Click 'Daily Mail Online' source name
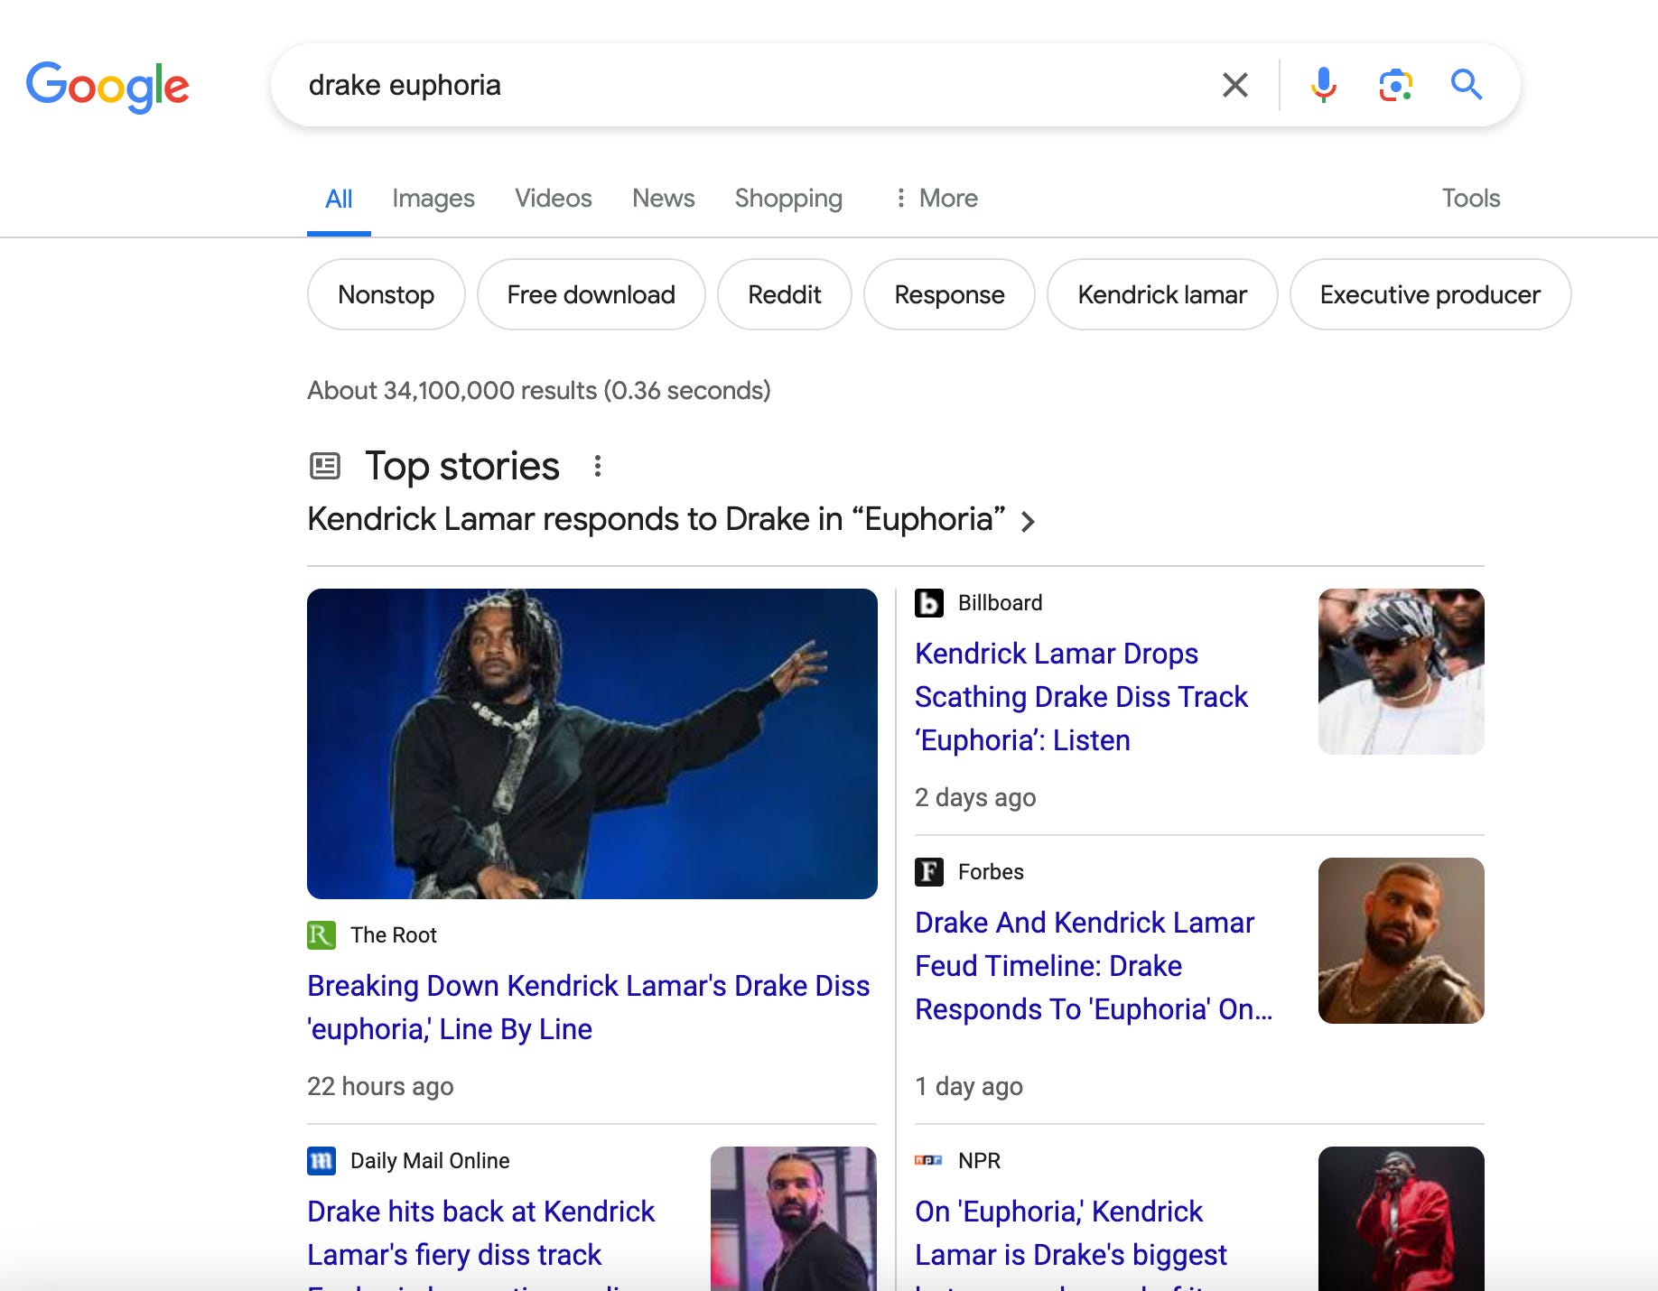Viewport: 1658px width, 1291px height. pos(430,1161)
